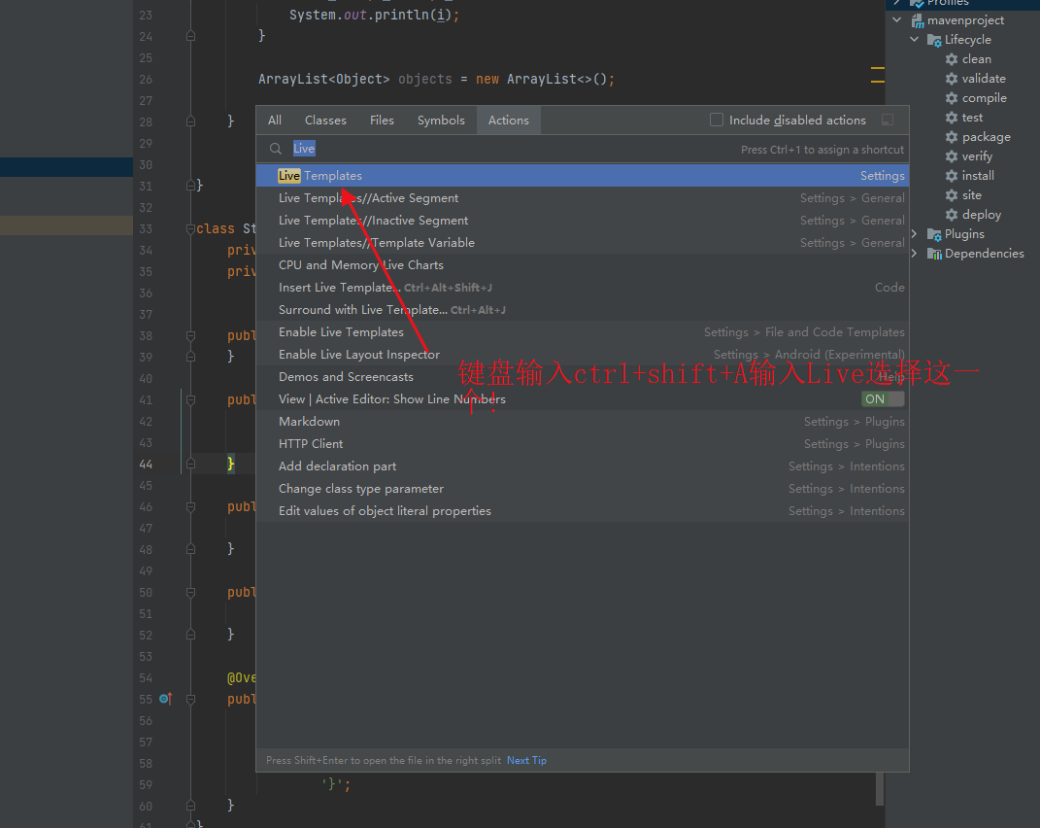
Task: Toggle code fold marker on line 46
Action: pos(190,506)
